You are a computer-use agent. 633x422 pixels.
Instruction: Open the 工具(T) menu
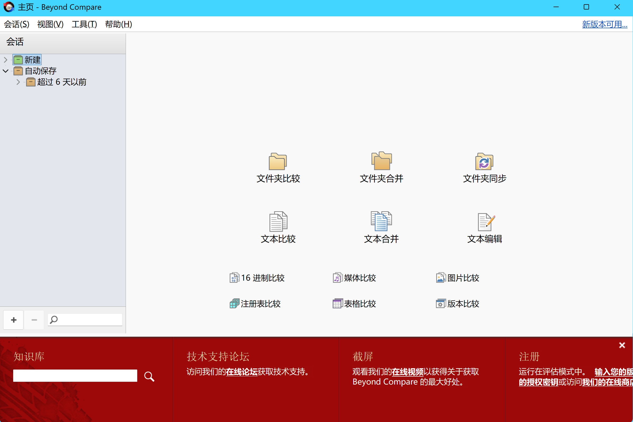pyautogui.click(x=84, y=24)
